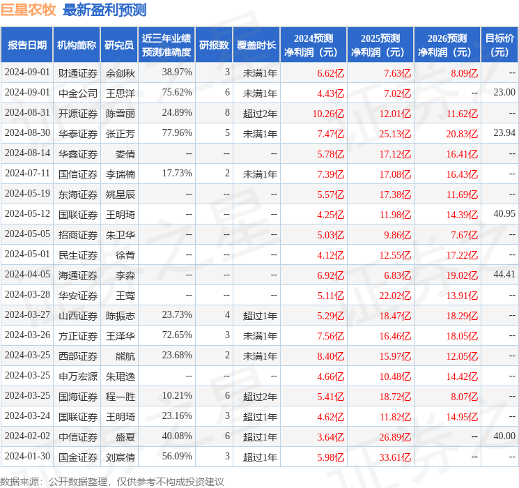Image resolution: width=519 pixels, height=488 pixels.
Task: Click the 2024-04-05 report date
Action: (x=27, y=274)
